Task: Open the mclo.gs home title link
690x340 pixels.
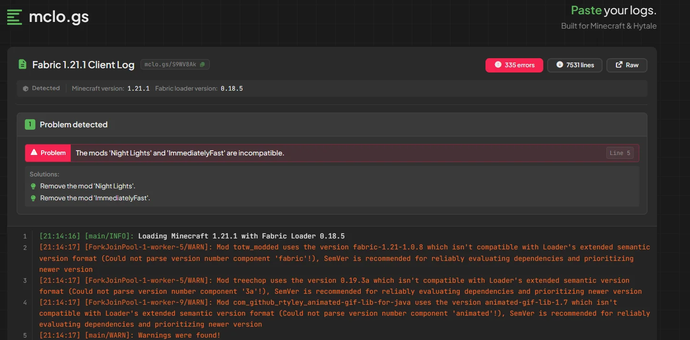Action: [x=59, y=17]
